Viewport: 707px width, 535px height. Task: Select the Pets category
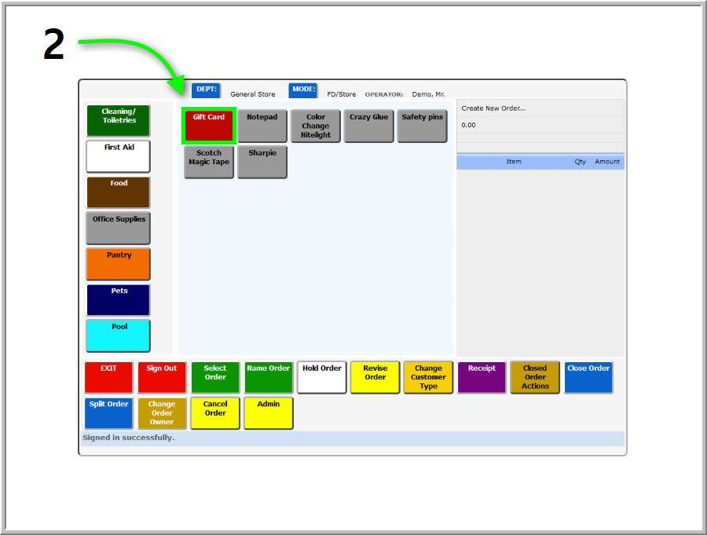[118, 300]
